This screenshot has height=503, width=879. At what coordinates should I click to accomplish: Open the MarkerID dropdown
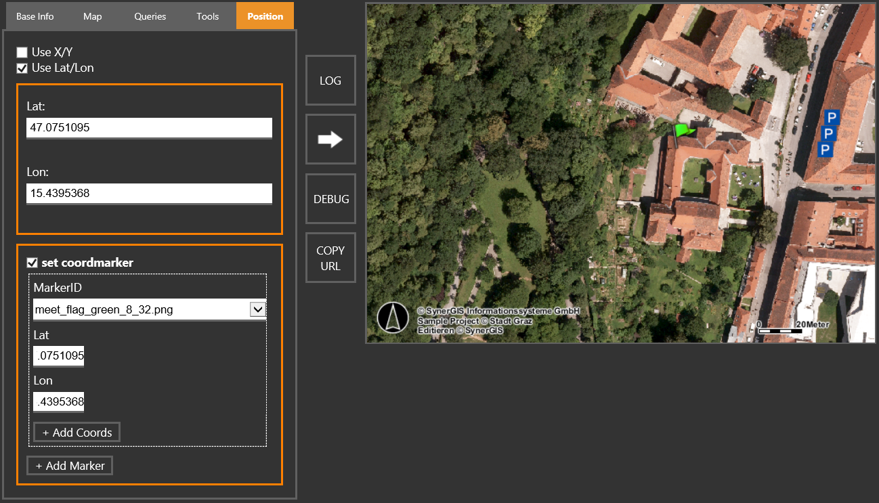(257, 309)
